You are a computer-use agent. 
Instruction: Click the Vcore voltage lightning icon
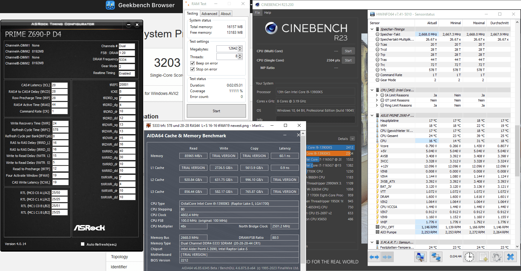[378, 146]
